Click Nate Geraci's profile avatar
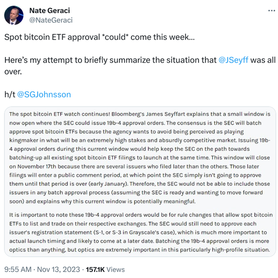Viewport: 278px width, 278px height. pos(14,15)
